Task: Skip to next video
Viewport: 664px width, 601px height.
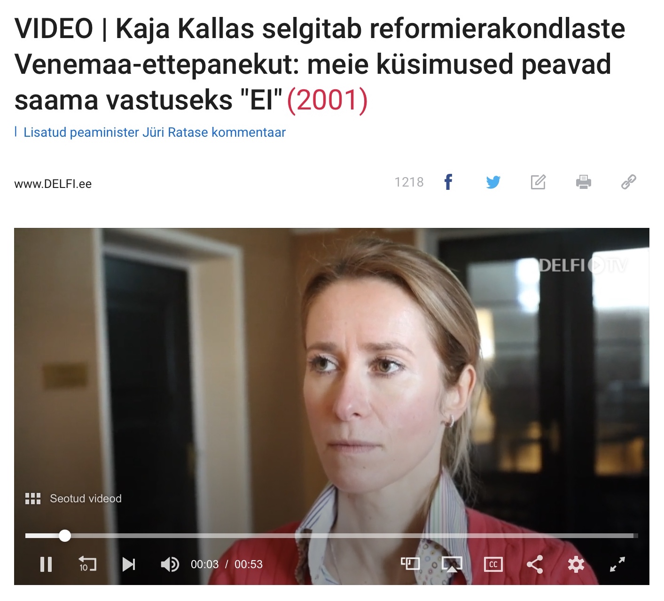Action: [129, 564]
